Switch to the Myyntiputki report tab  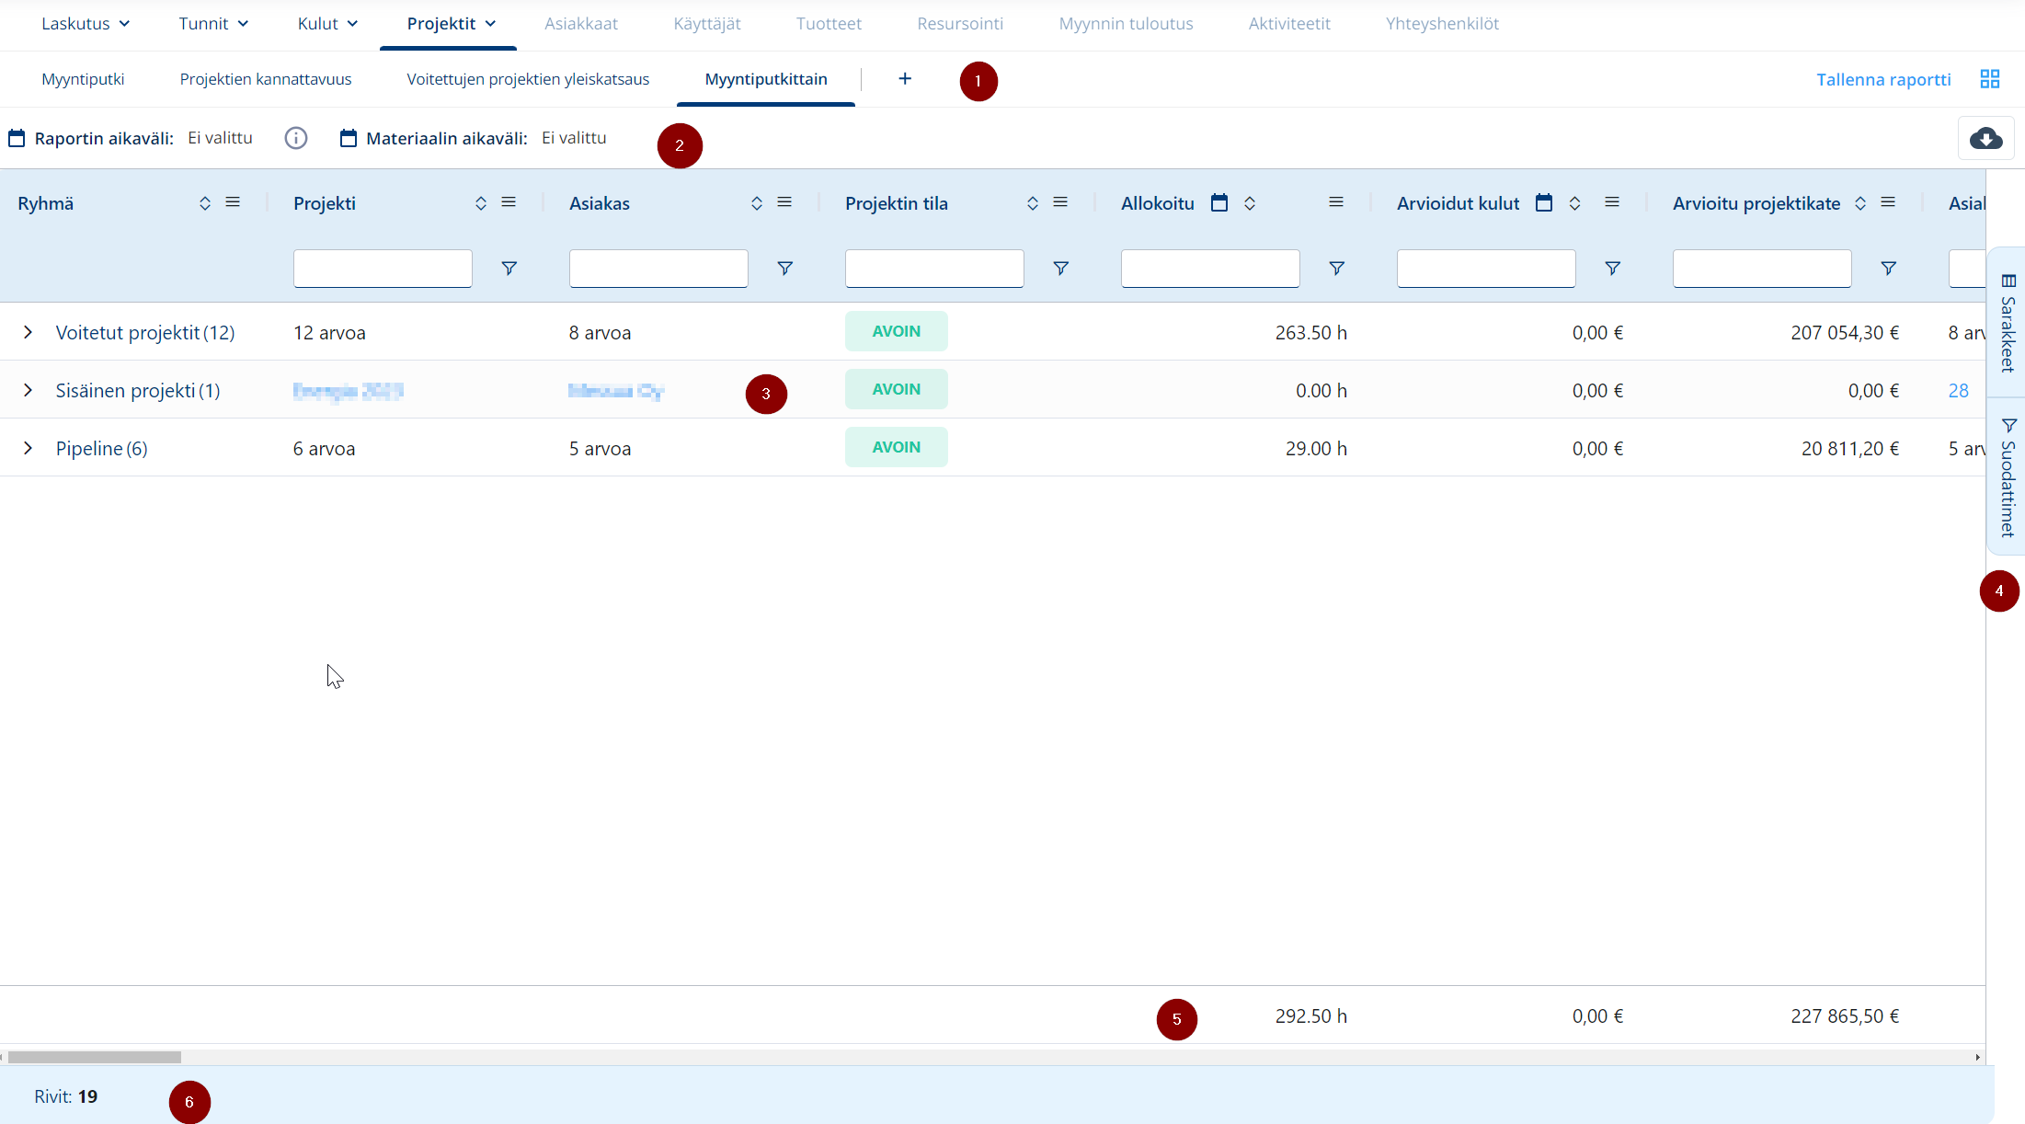[x=83, y=79]
